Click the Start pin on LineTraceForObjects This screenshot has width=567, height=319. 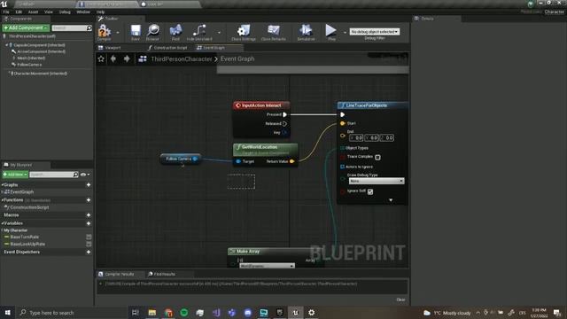tap(343, 123)
